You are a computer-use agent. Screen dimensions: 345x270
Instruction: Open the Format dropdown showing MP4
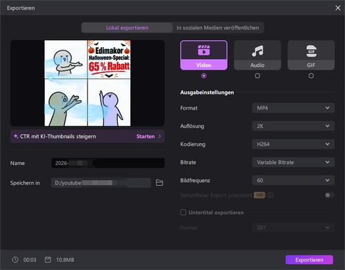point(293,108)
